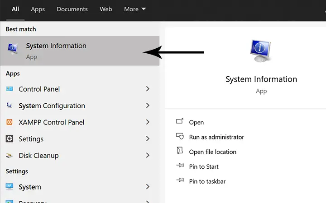Open the More filter dropdown

click(x=135, y=9)
